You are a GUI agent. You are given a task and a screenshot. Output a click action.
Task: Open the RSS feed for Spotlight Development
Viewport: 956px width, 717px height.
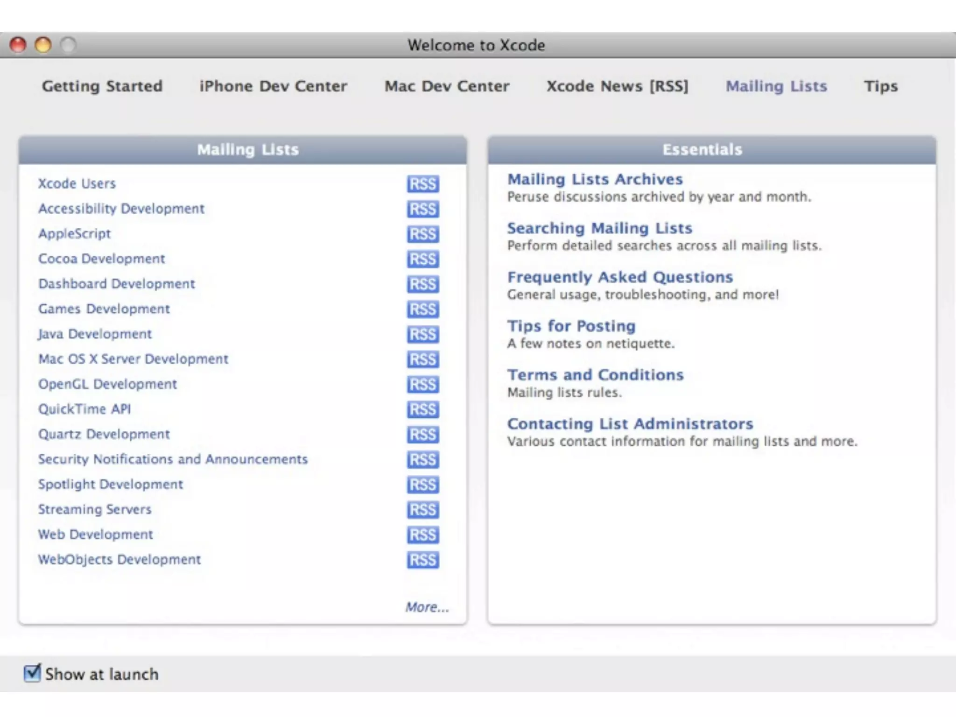[422, 485]
